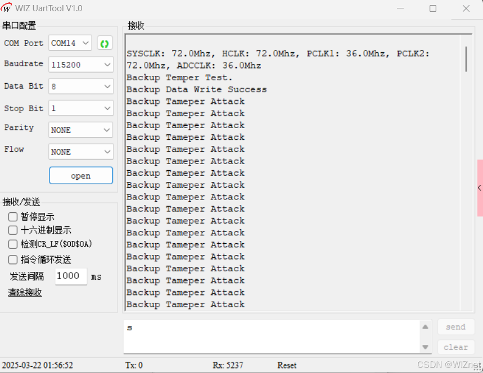
Task: Click the 接收 label above the receive area
Action: pos(136,25)
